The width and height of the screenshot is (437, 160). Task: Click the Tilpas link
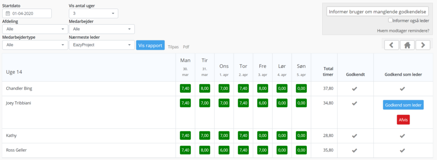[173, 47]
